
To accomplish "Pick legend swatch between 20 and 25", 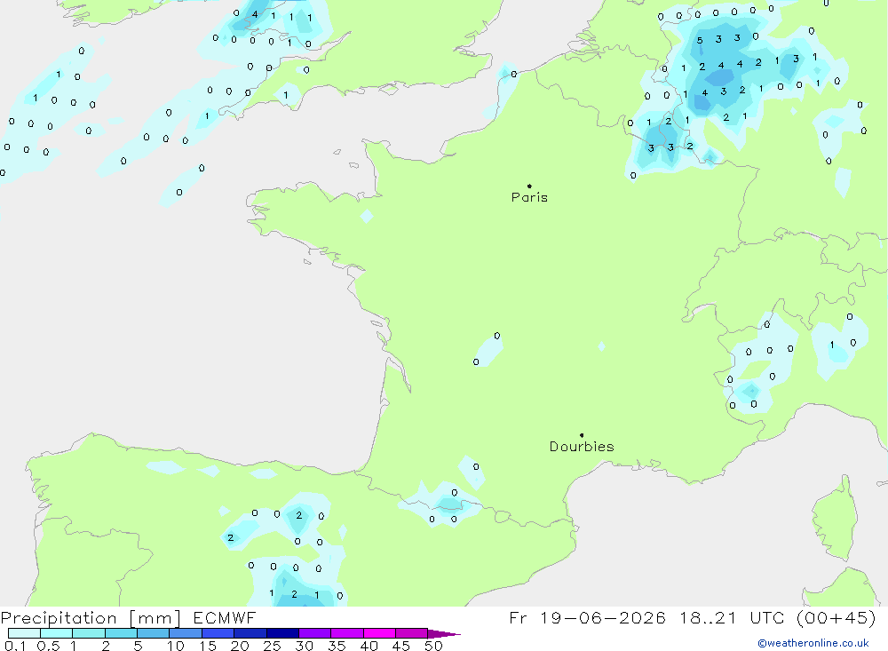I will point(250,633).
